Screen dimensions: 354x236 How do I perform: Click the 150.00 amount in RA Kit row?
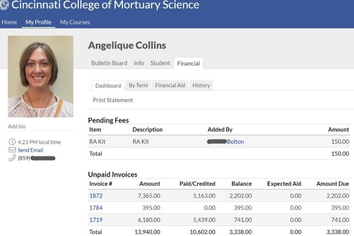click(x=340, y=141)
